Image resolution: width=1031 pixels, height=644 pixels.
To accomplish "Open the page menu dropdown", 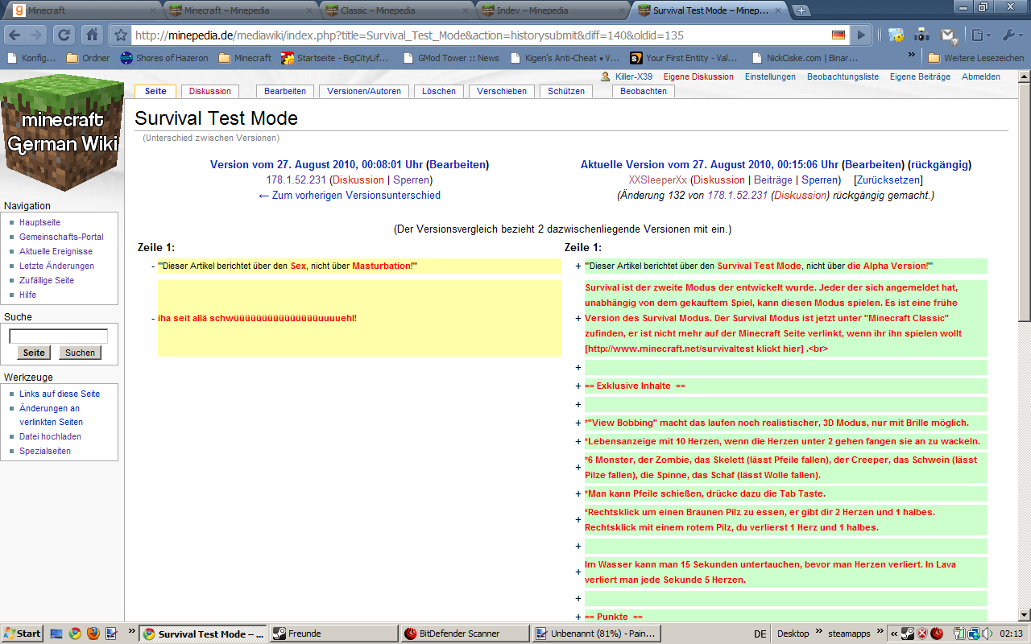I will click(x=979, y=35).
